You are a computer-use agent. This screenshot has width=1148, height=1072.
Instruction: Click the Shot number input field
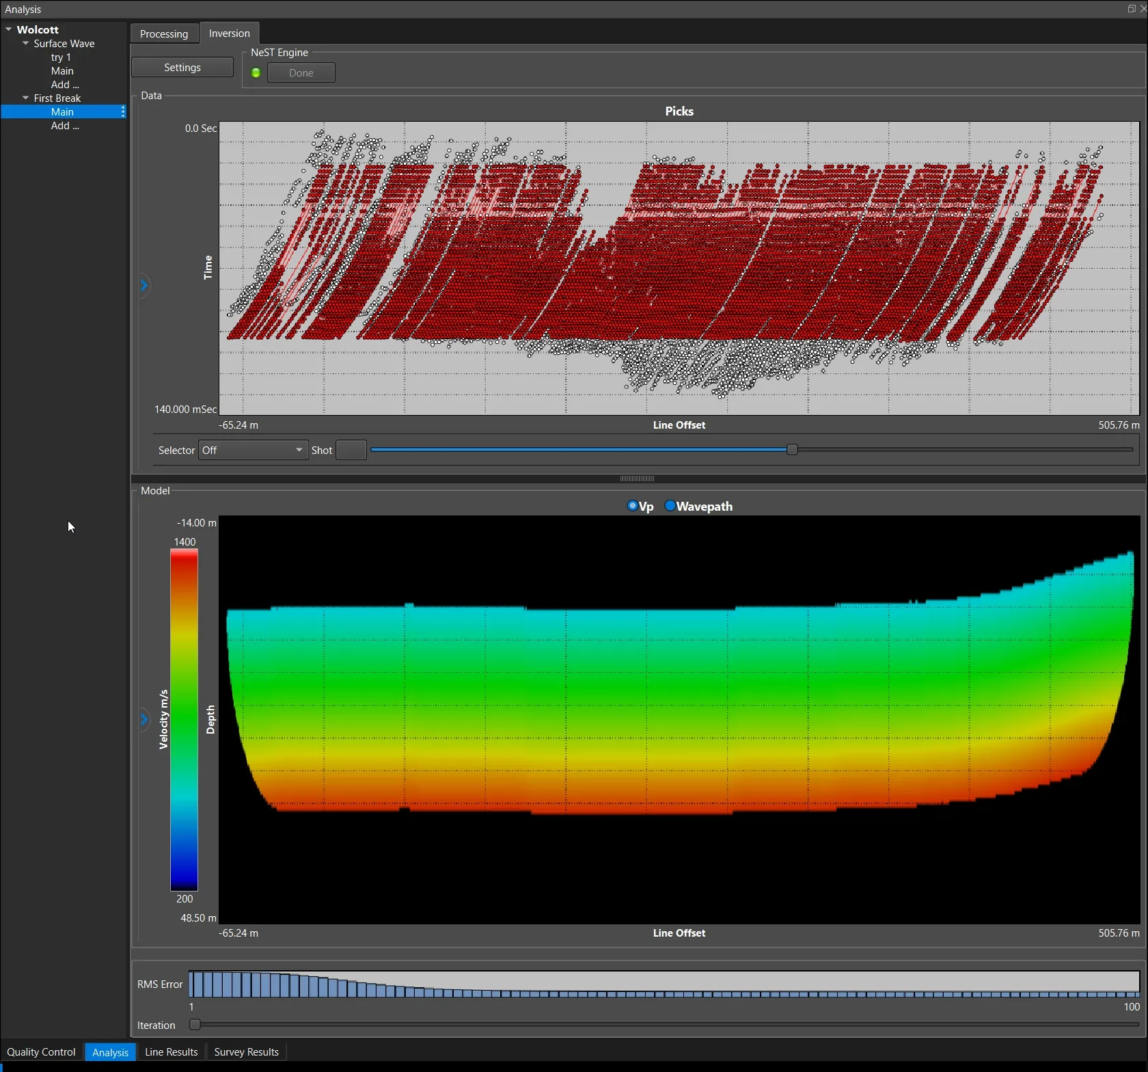pyautogui.click(x=351, y=450)
